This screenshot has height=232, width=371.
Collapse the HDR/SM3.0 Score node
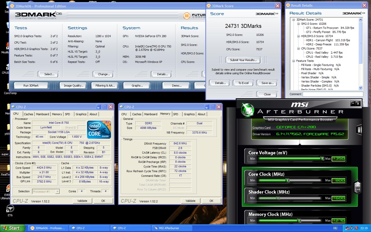pos(299,36)
